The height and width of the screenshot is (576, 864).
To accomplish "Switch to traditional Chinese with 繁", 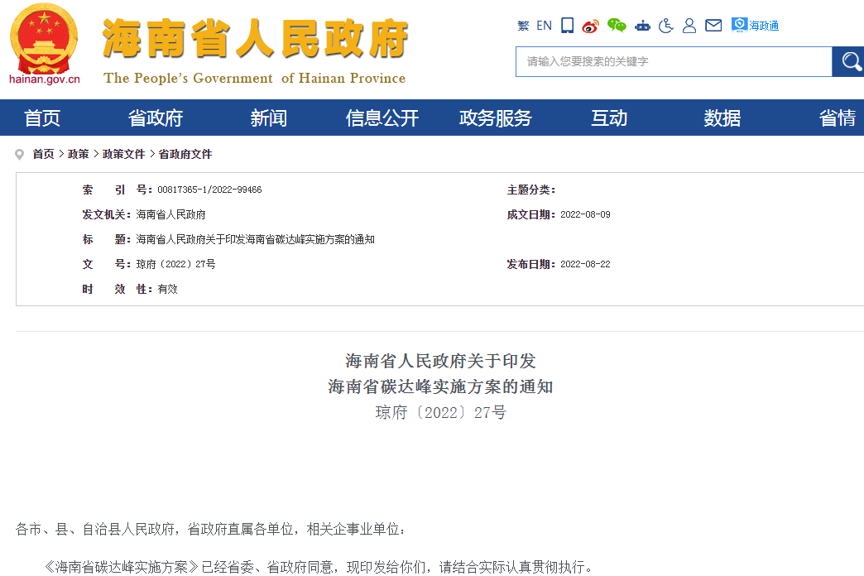I will [x=523, y=26].
